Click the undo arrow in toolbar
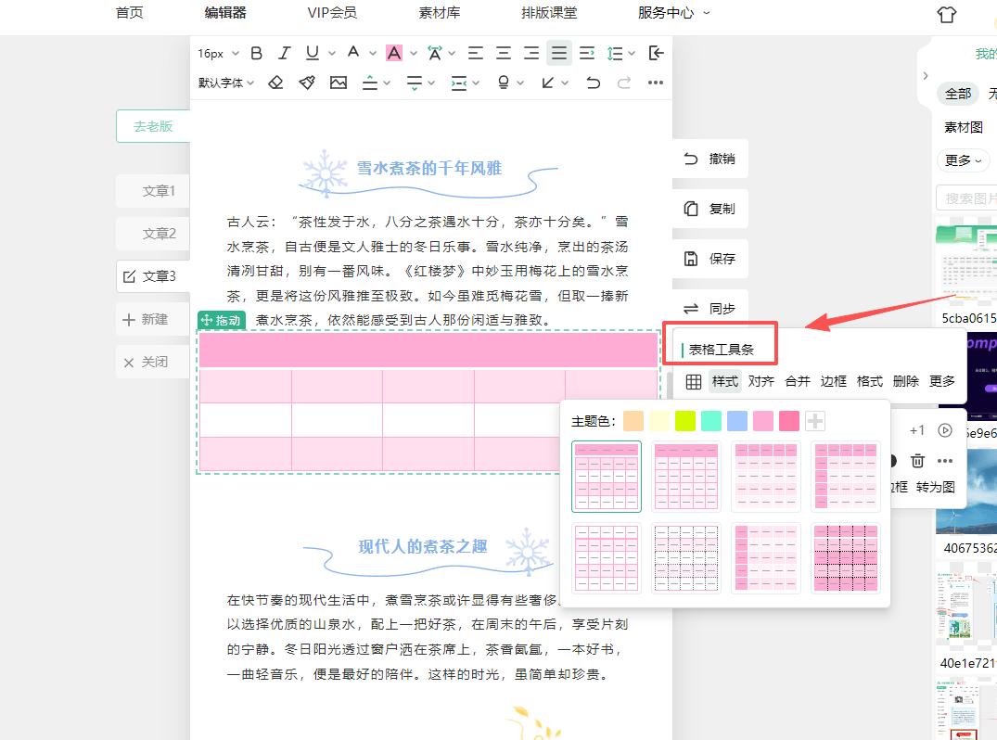Viewport: 997px width, 740px height. coord(593,83)
